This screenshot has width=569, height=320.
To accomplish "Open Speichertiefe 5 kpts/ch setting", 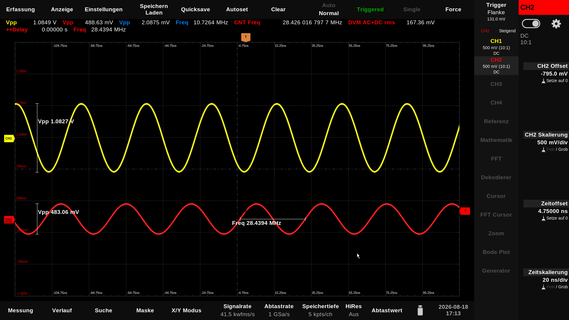I will [320, 310].
